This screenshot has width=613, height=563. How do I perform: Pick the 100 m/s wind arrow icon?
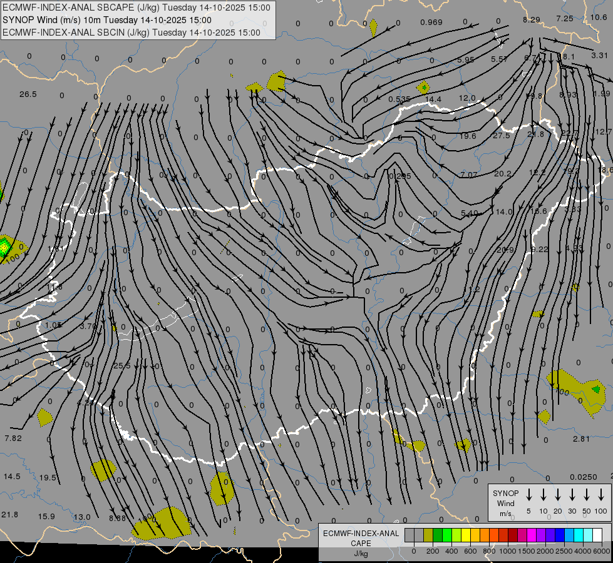click(x=601, y=495)
